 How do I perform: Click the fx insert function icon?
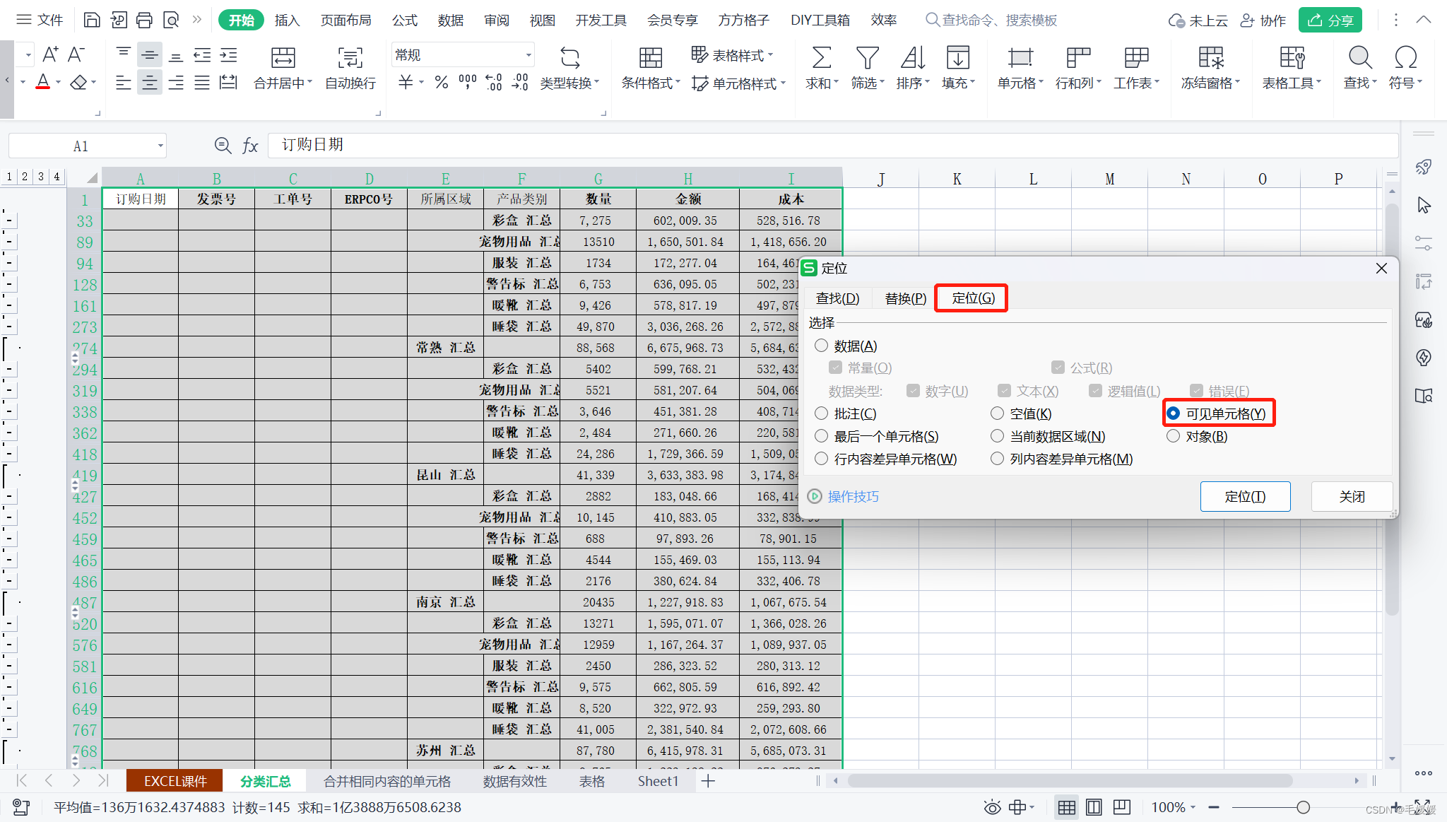coord(250,146)
